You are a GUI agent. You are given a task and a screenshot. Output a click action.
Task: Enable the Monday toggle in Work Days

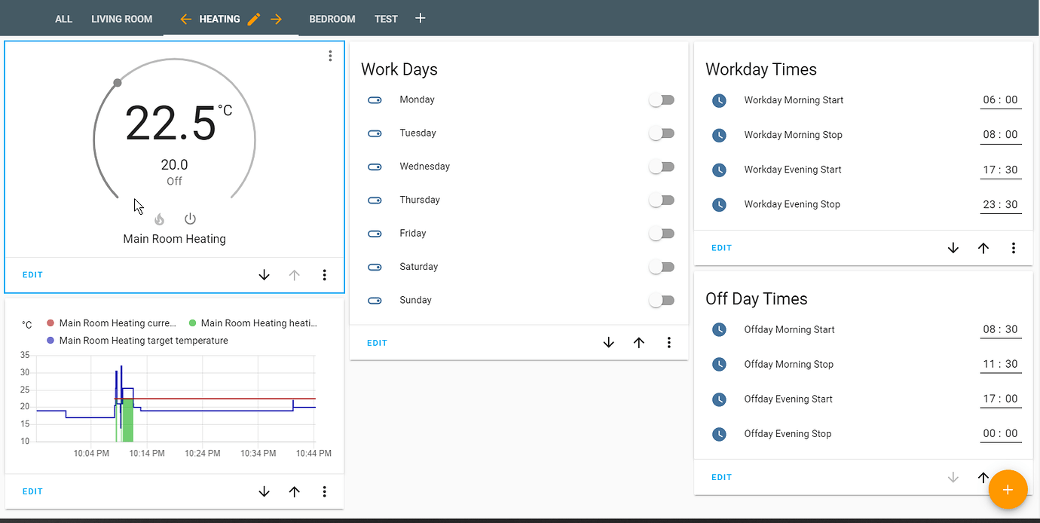tap(661, 99)
